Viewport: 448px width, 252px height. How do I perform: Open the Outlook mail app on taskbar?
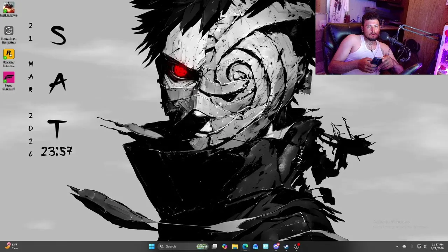click(x=255, y=246)
